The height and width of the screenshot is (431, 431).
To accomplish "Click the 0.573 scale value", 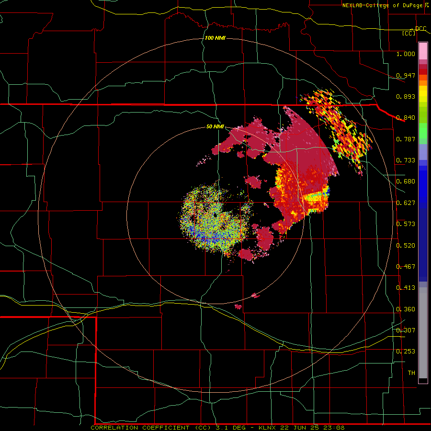I will pyautogui.click(x=406, y=224).
